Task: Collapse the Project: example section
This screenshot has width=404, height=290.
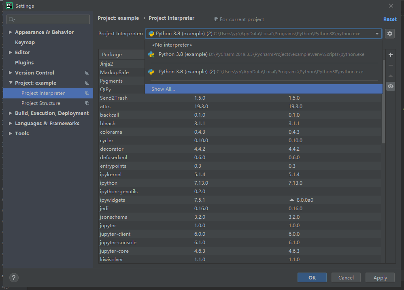Action: pos(11,83)
